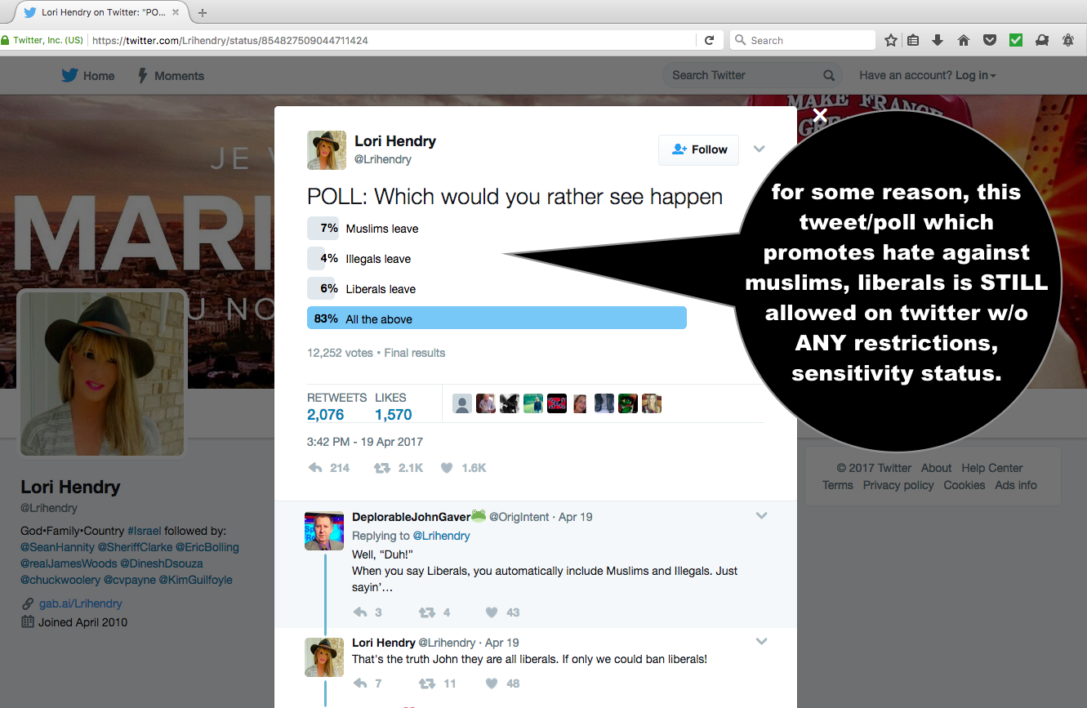Expand options chevron on DeplorableJohnGaver's reply
The height and width of the screenshot is (708, 1087).
[x=762, y=515]
